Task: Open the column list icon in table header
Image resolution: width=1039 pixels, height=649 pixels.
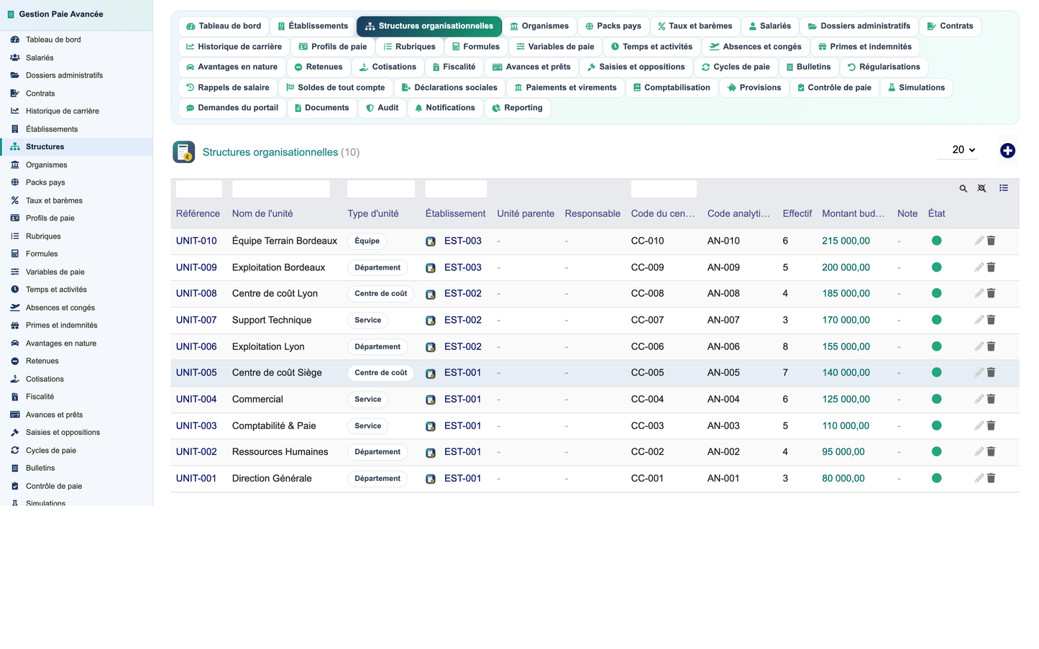Action: [x=1003, y=188]
